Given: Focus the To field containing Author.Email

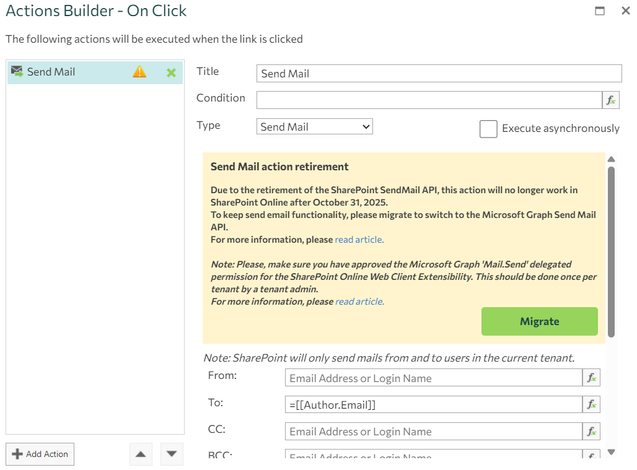Looking at the screenshot, I should [434, 404].
